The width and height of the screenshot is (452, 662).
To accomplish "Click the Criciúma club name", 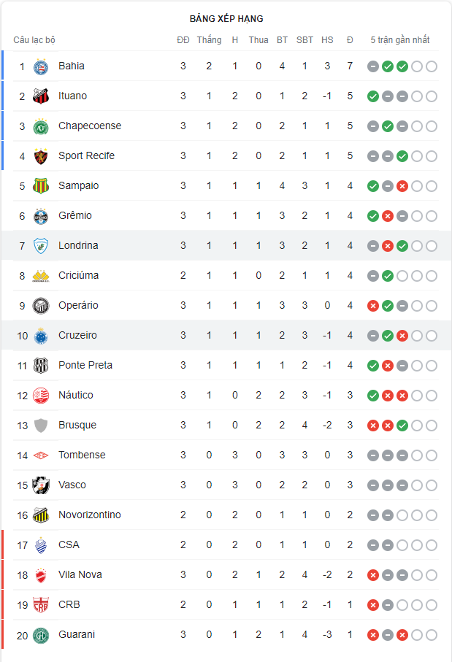I will point(78,276).
